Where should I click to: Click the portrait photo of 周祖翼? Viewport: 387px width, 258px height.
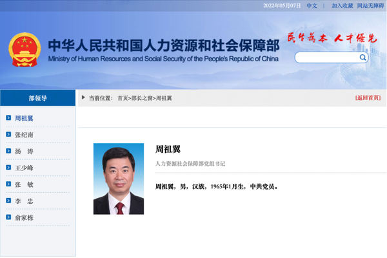point(119,179)
